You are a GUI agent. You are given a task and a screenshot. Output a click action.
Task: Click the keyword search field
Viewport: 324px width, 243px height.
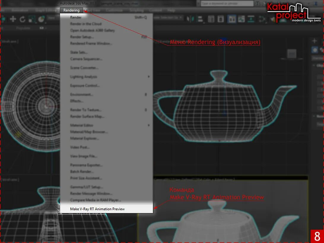(227, 4)
